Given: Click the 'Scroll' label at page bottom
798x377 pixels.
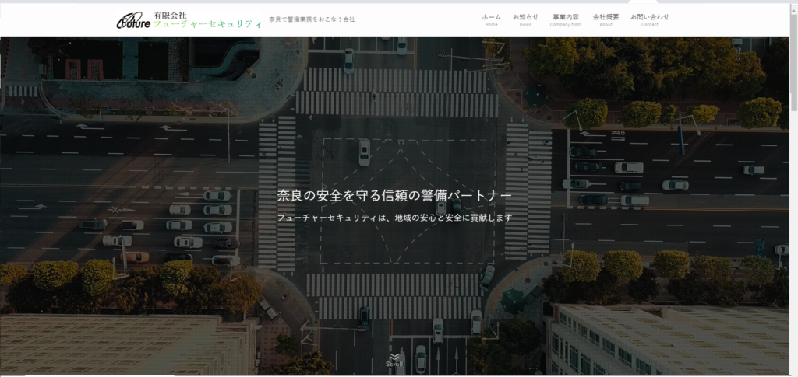Looking at the screenshot, I should (x=394, y=365).
